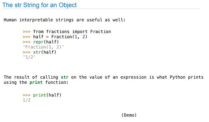
Task: Click the slide title "The str String for an Object"
Action: [39, 5]
